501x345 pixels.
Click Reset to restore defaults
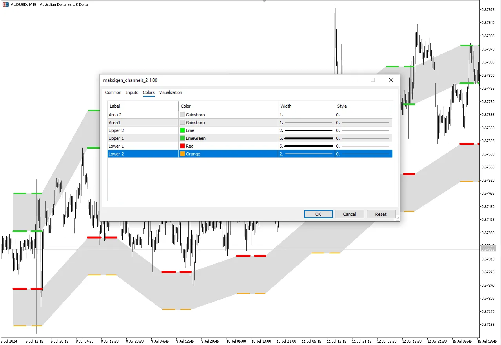coord(381,214)
